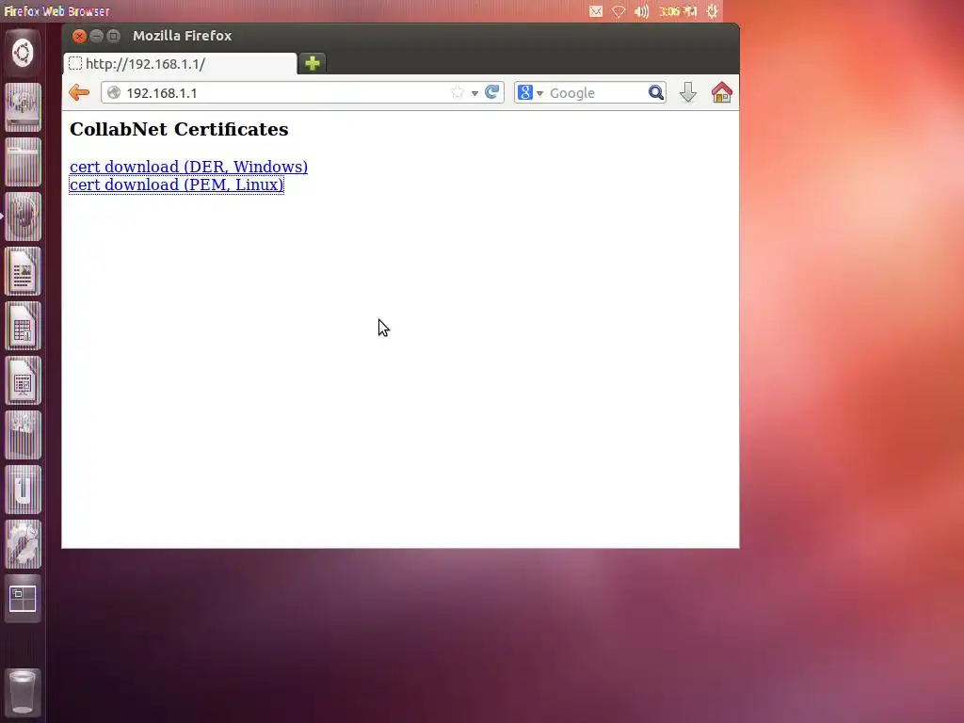Open Ubuntu Software Center launcher icon
This screenshot has width=964, height=723.
coord(23,435)
